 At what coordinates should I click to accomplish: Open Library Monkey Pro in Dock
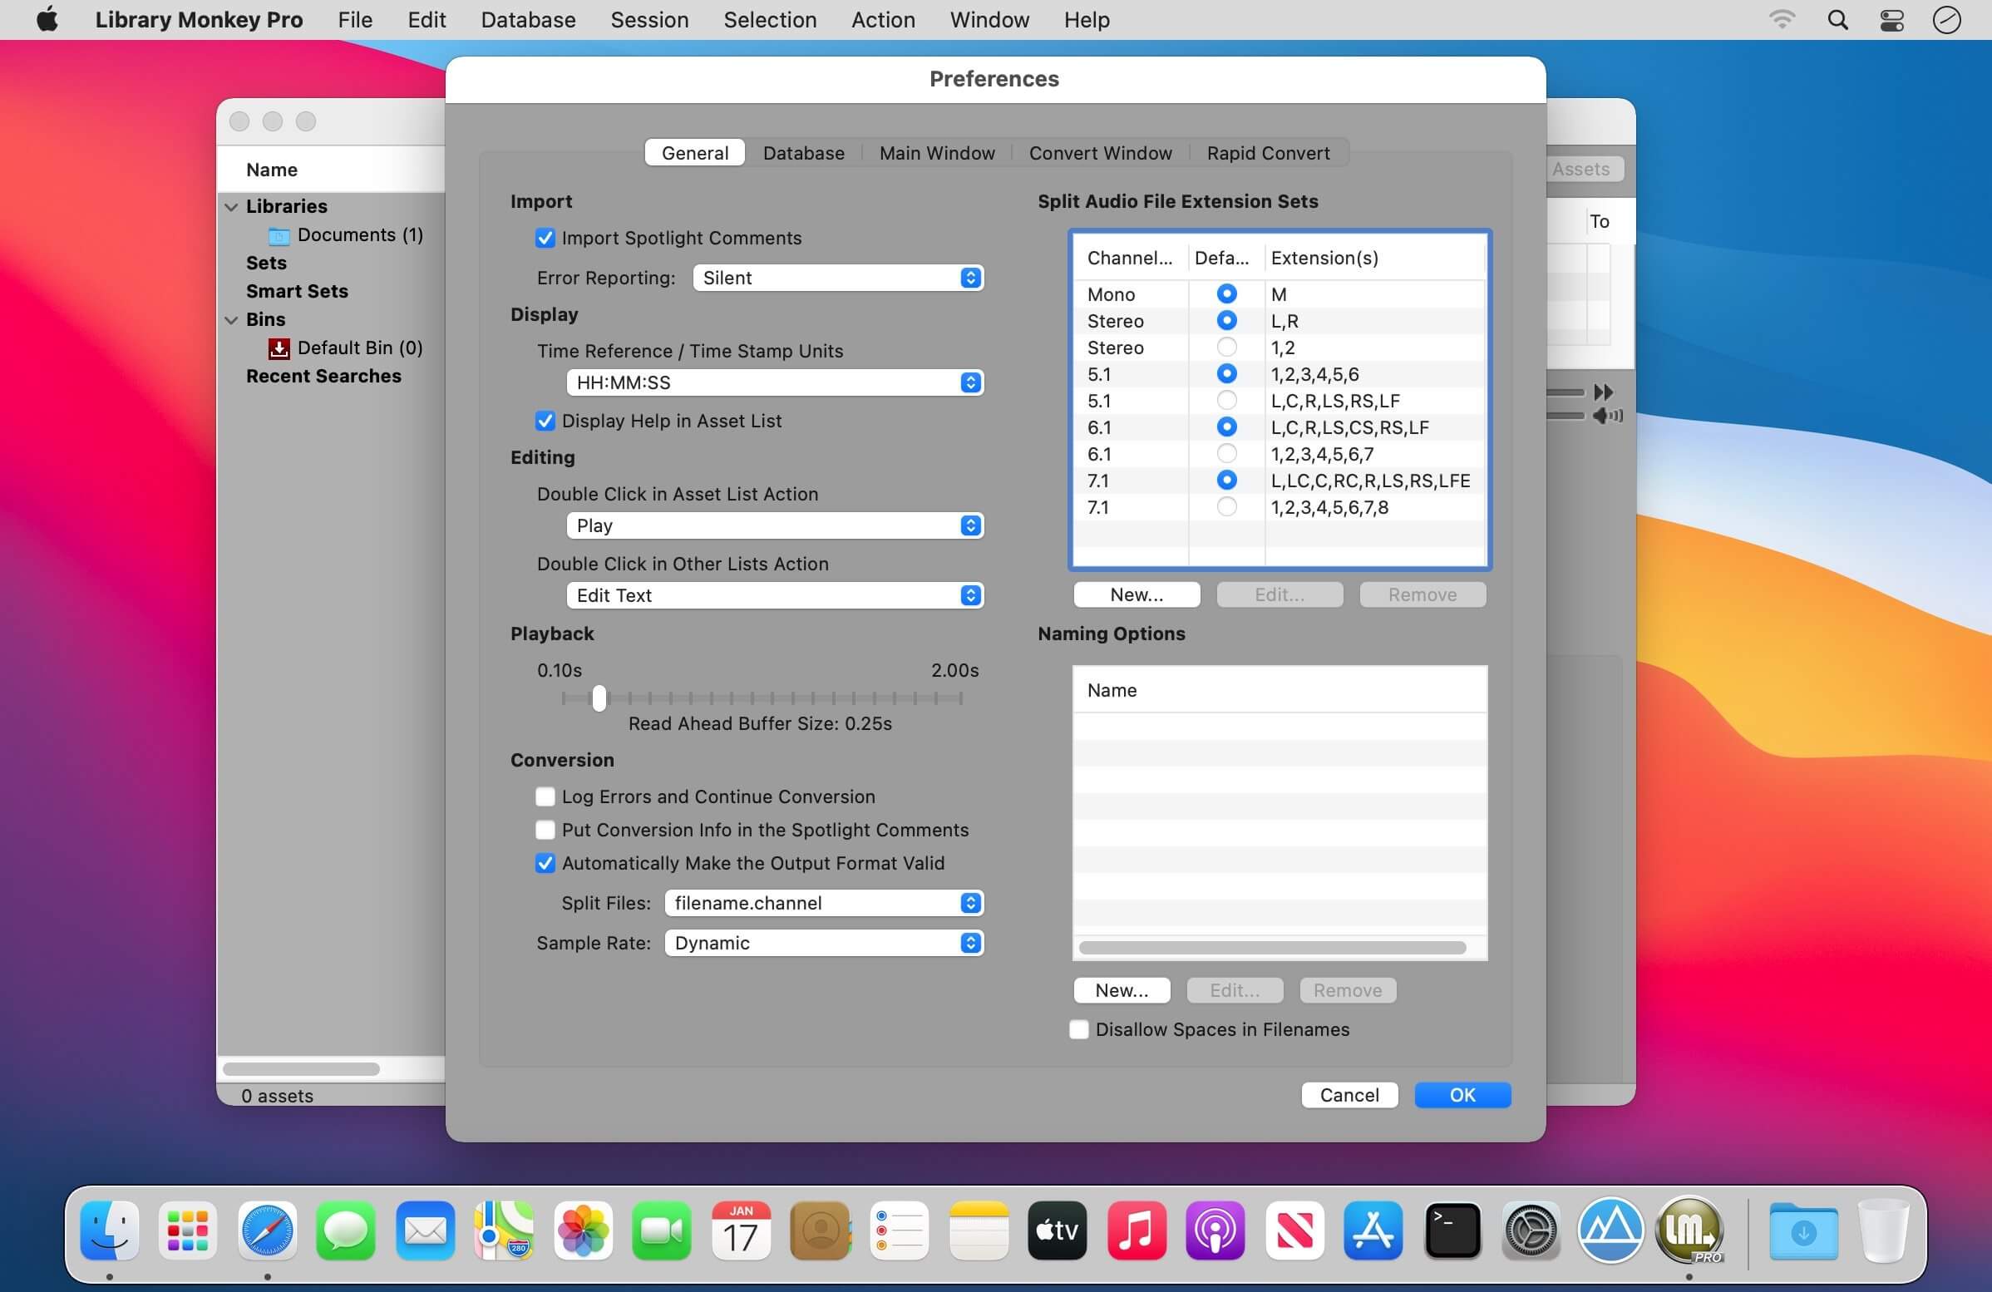[x=1689, y=1230]
